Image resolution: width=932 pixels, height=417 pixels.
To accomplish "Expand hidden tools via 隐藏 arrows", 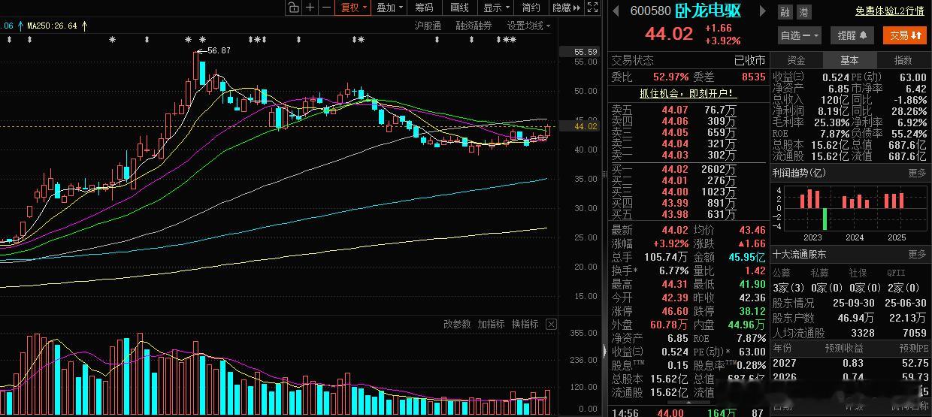I will click(x=566, y=8).
